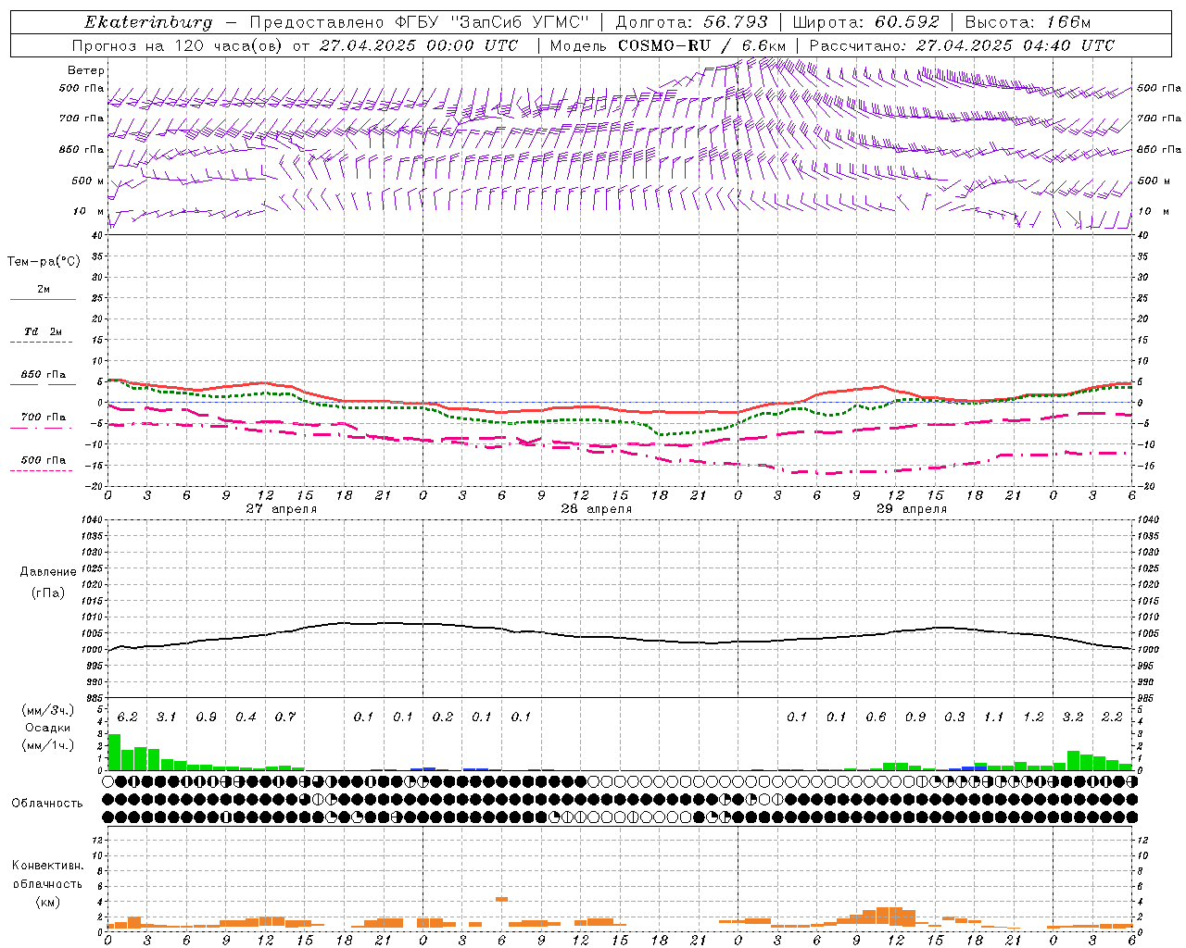
Task: Click the "(мм/3ч.)" unit label
Action: click(x=47, y=711)
